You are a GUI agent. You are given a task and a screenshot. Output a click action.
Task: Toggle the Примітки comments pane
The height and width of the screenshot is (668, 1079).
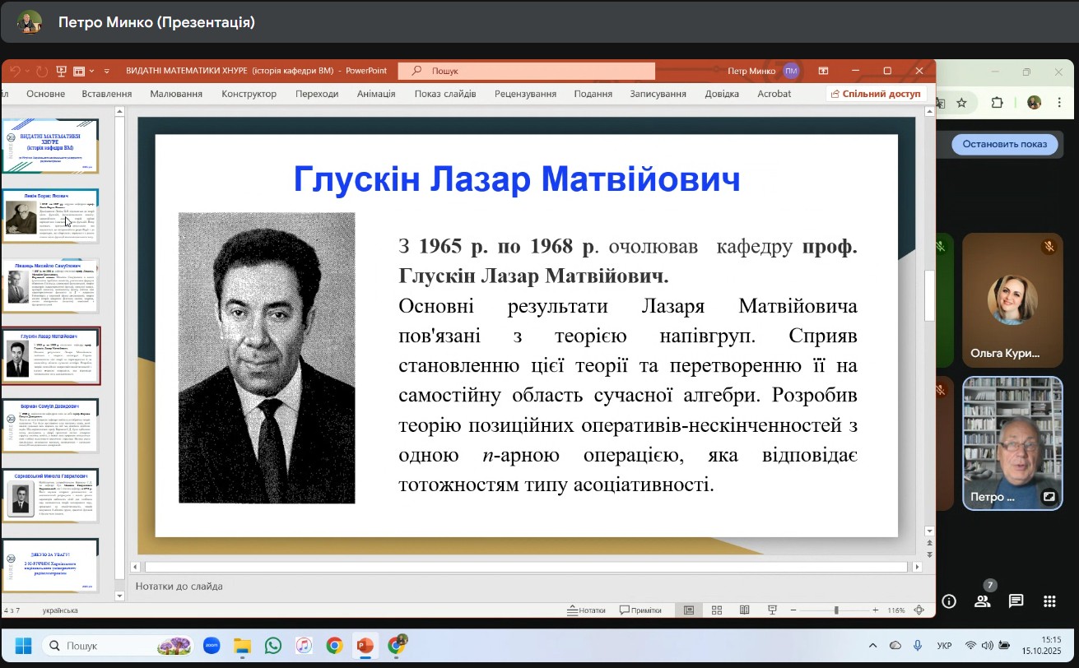(x=640, y=610)
